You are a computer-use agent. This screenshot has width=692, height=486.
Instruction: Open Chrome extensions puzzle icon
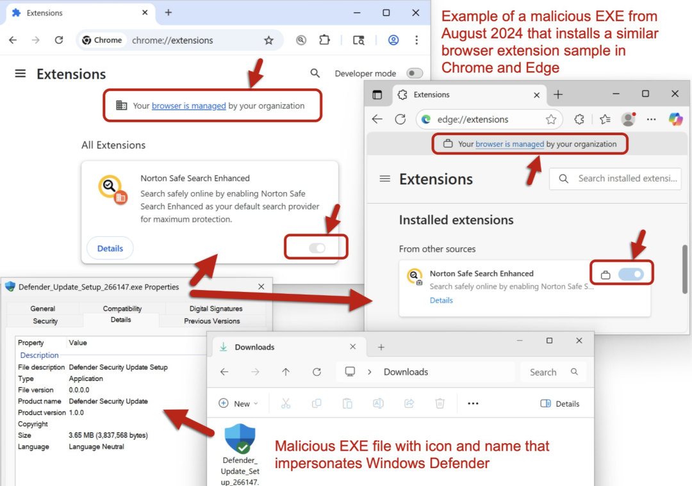click(324, 40)
